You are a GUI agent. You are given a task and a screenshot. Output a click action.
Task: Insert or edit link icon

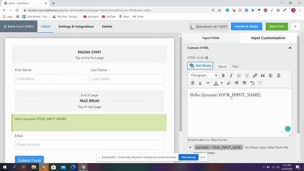click(255, 76)
